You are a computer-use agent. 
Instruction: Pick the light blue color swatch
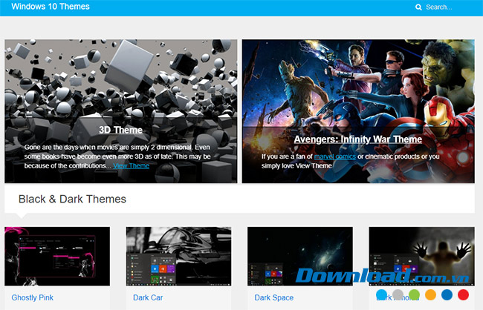[x=381, y=294]
